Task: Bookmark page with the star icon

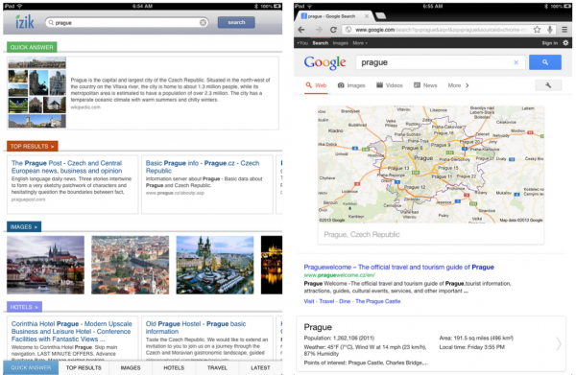Action: [537, 30]
